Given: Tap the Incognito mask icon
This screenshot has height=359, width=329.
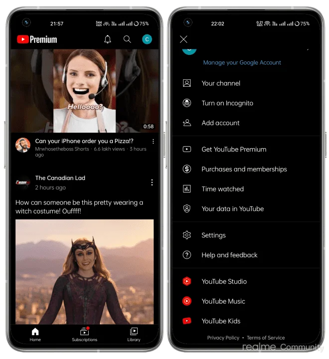Looking at the screenshot, I should coord(187,103).
